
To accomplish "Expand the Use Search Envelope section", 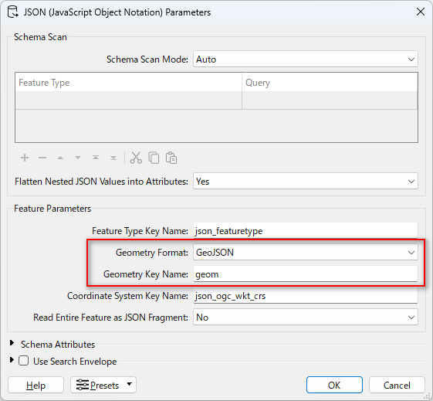I will (x=12, y=360).
